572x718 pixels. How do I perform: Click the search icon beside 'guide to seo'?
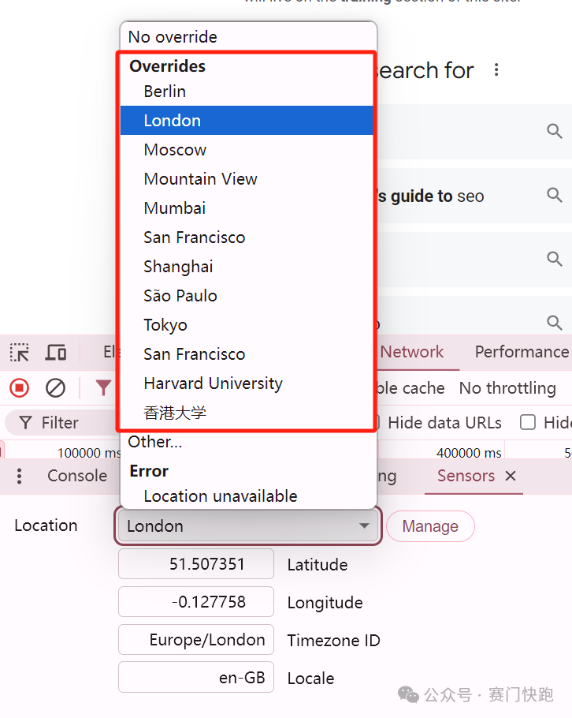(555, 195)
